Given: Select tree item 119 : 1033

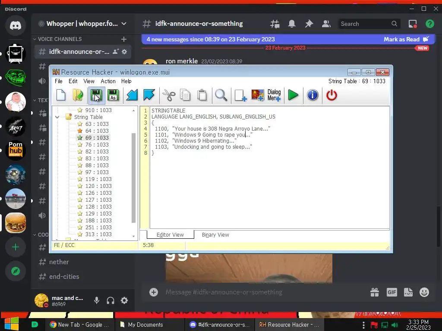Looking at the screenshot, I should click(98, 179).
